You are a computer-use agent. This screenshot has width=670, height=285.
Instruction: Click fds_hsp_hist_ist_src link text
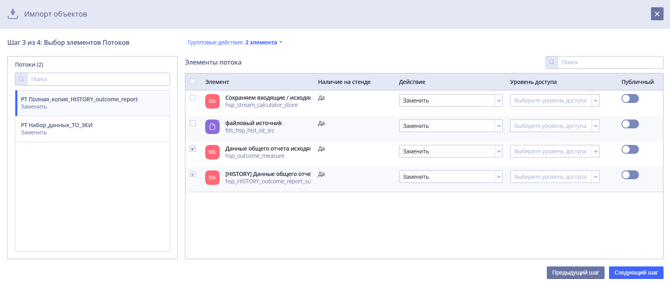tap(250, 130)
